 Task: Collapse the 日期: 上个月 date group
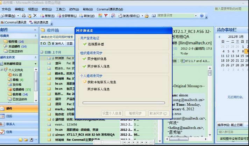pos(42,52)
